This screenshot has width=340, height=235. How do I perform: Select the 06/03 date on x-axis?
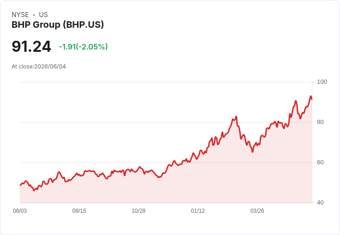click(x=20, y=210)
